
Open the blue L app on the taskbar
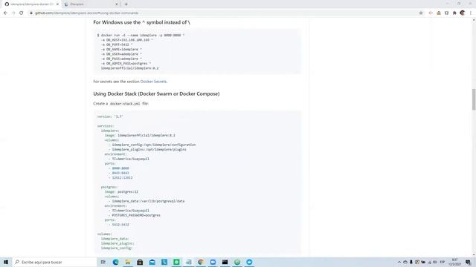point(164,262)
